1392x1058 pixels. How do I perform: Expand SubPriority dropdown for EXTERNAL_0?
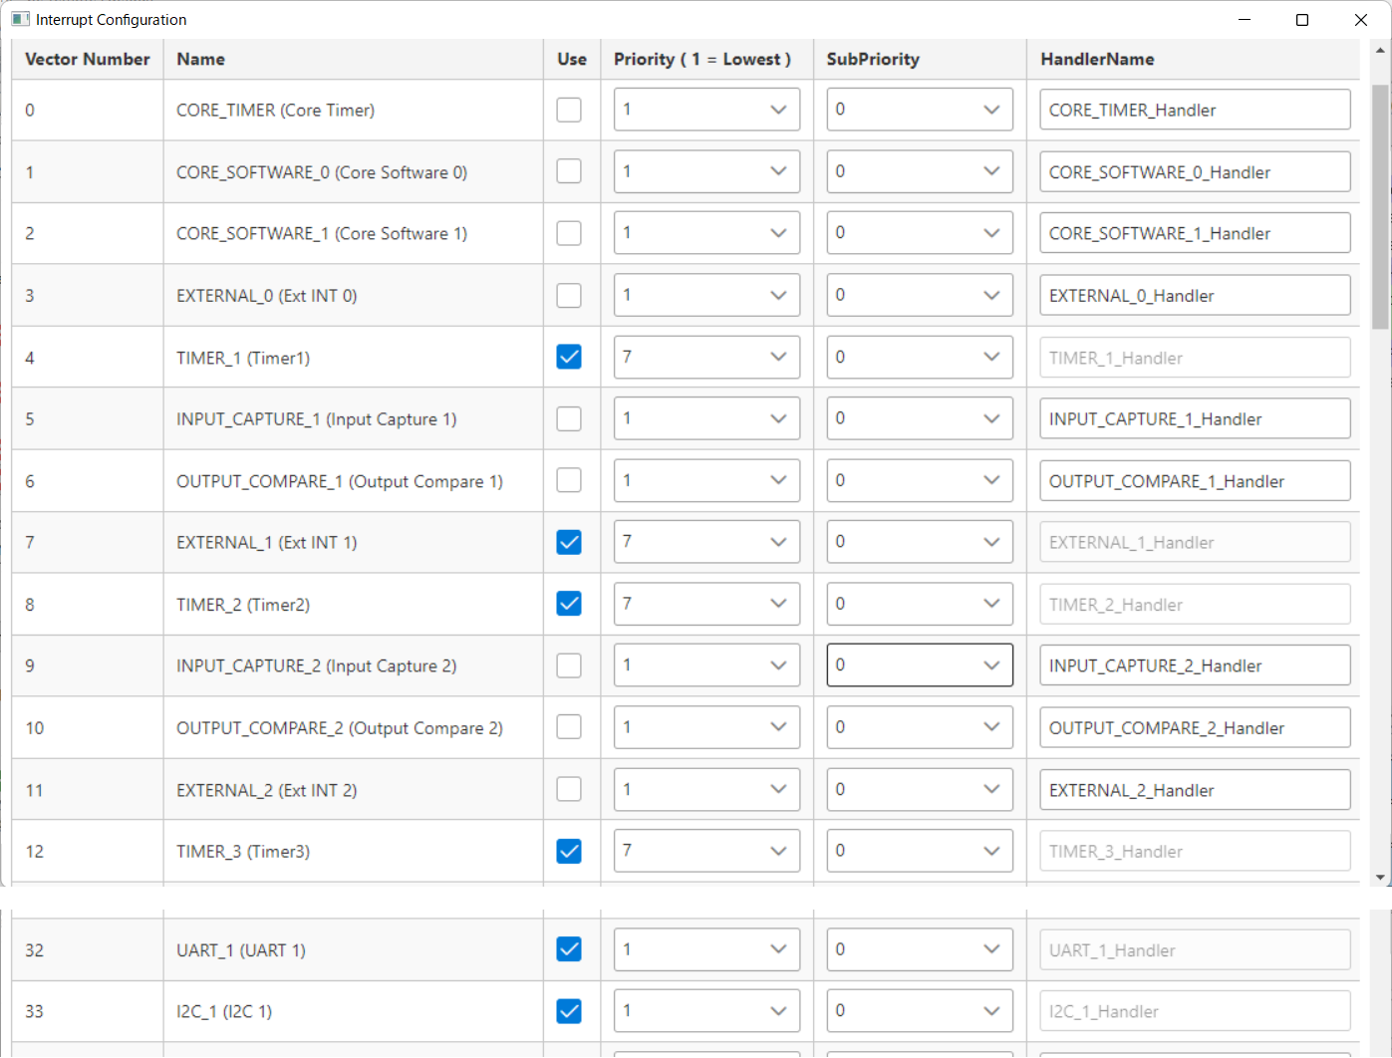919,295
